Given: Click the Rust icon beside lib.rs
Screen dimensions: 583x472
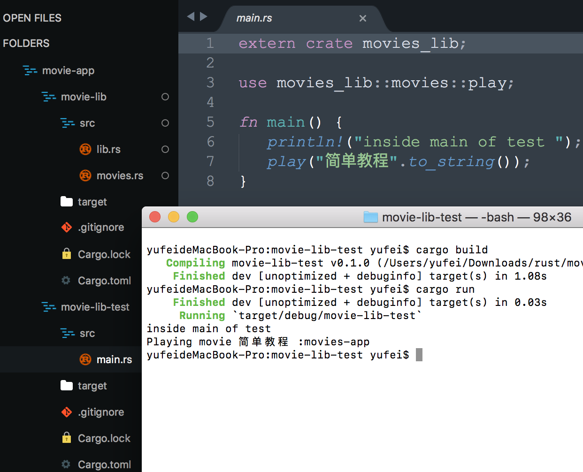Looking at the screenshot, I should 85,149.
